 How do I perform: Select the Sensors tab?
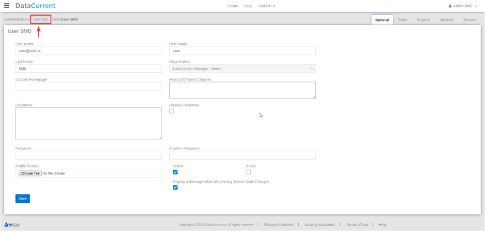click(x=469, y=20)
